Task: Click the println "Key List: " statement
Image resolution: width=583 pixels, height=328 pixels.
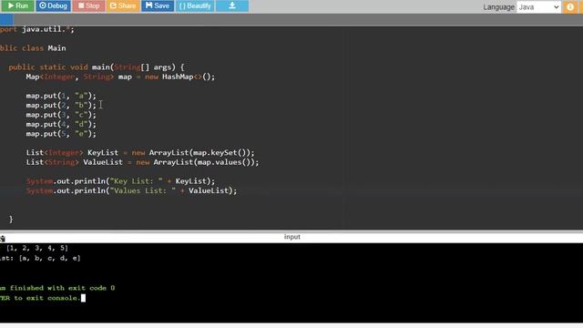Action: click(120, 181)
